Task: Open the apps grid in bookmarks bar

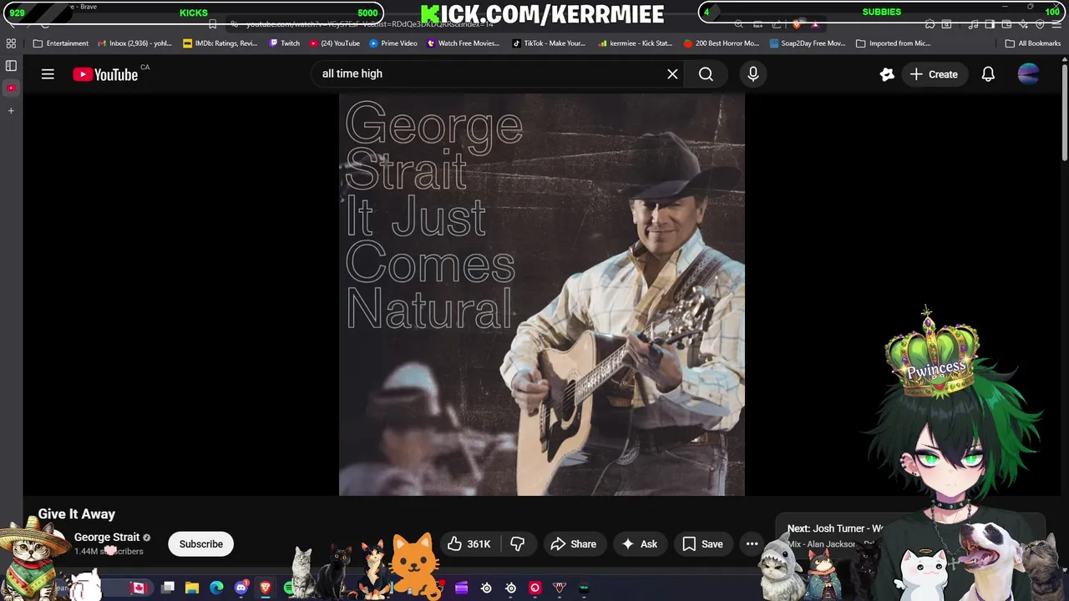Action: [11, 43]
